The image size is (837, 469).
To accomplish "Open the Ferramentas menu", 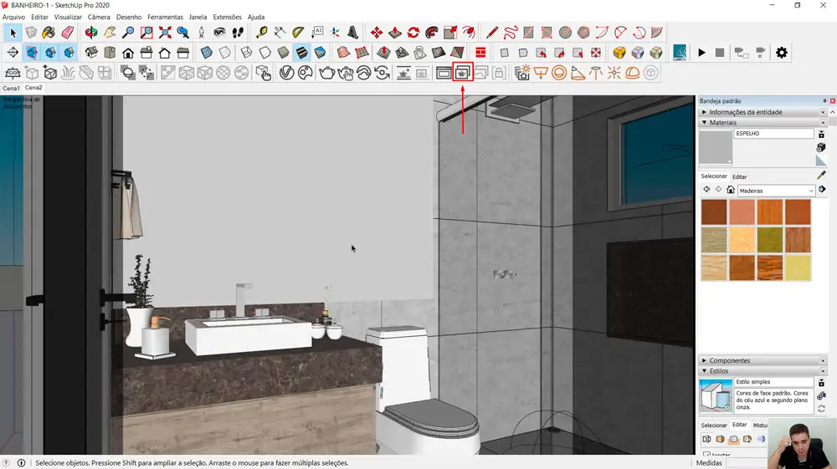I will (x=165, y=17).
